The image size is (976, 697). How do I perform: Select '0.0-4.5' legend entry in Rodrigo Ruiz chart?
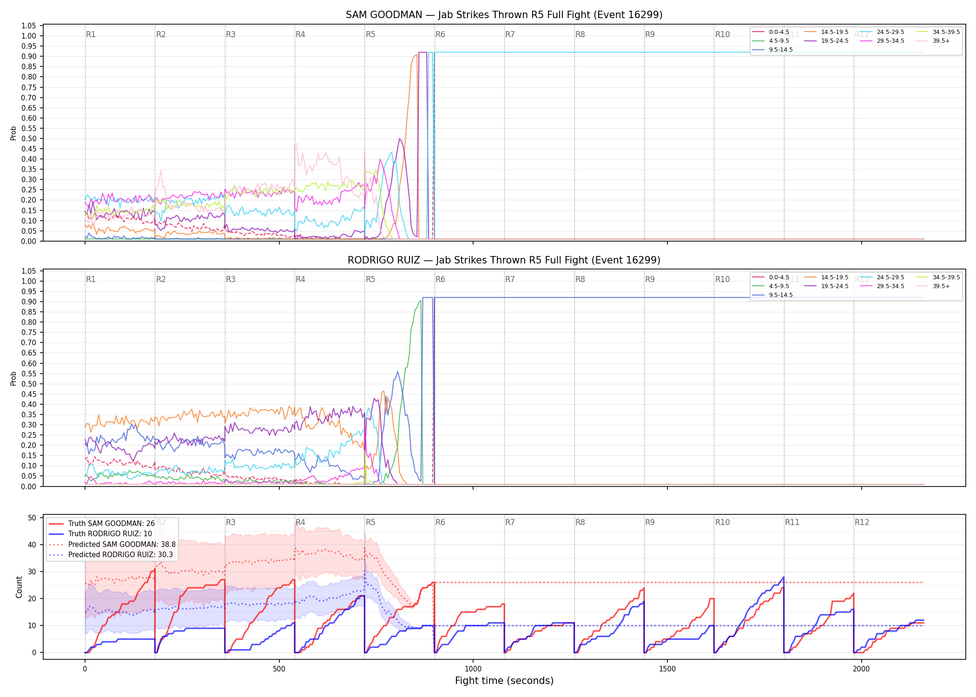[x=771, y=277]
